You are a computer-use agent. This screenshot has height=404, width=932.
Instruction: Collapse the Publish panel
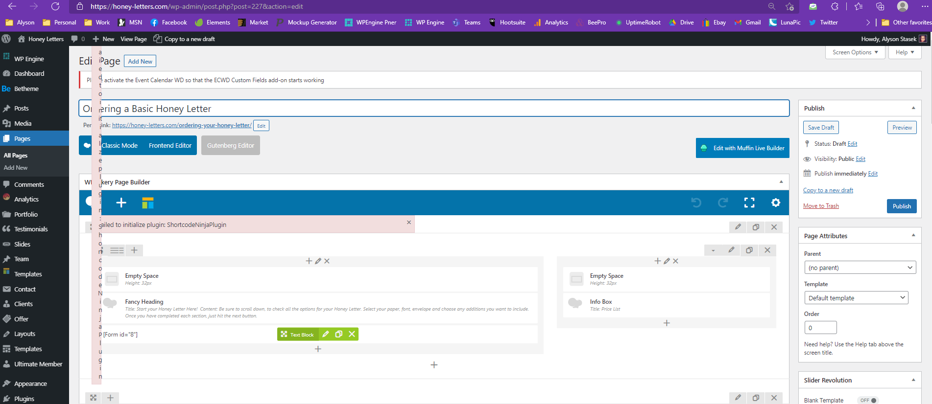913,108
